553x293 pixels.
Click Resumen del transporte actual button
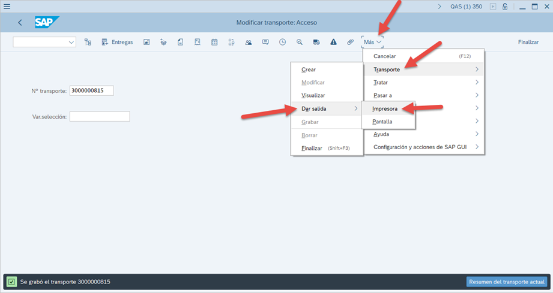506,282
